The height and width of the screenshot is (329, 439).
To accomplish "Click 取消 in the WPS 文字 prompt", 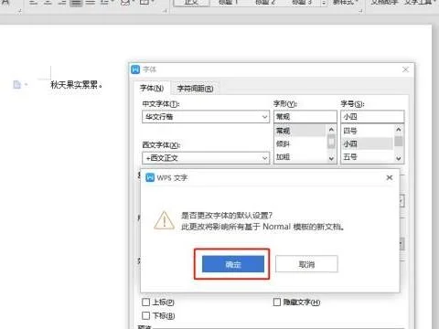I will click(x=306, y=264).
